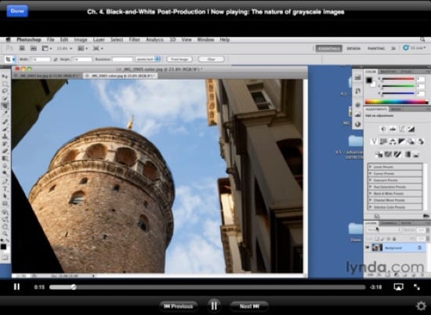Click the video progress scrubber
Viewport: 431px width, 315px height.
coord(74,287)
